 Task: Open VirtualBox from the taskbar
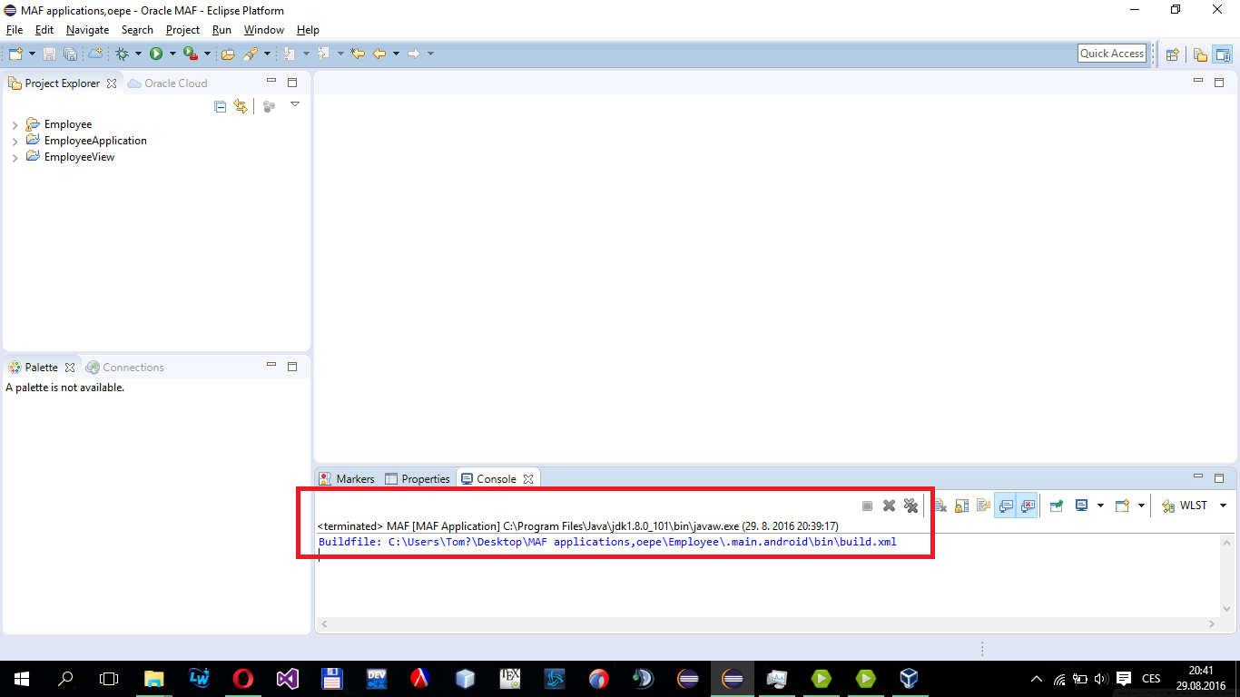(x=909, y=679)
